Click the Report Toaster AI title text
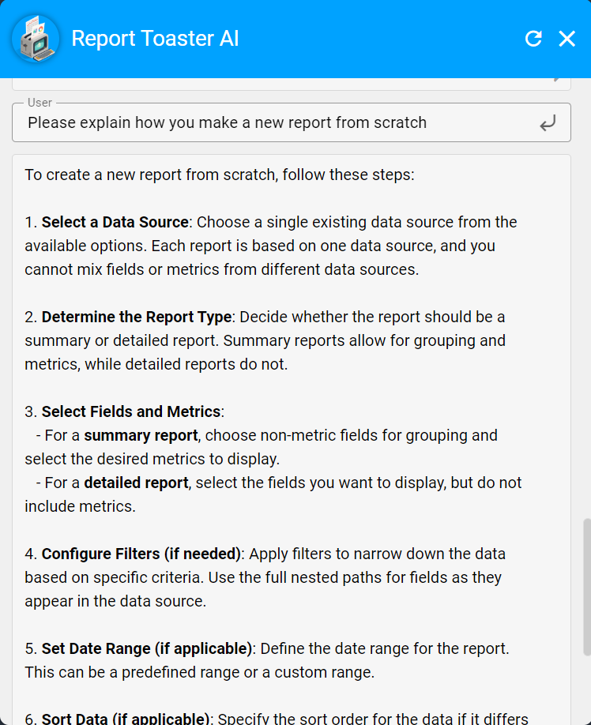Image resolution: width=591 pixels, height=725 pixels. pyautogui.click(x=156, y=38)
